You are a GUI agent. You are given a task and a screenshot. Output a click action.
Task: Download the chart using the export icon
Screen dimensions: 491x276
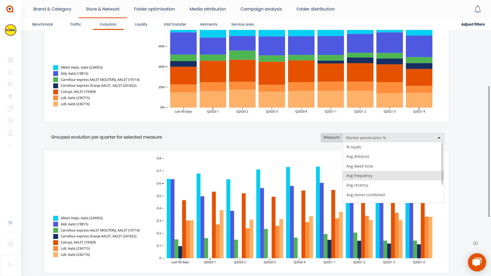click(475, 243)
